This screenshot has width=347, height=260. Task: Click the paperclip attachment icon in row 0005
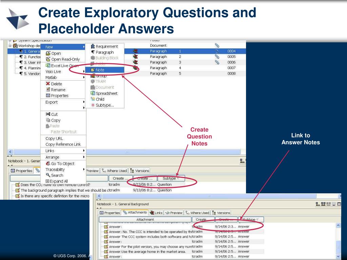tap(217, 57)
